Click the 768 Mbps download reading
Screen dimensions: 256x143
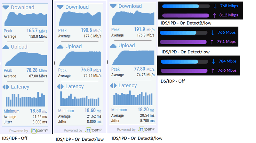click(229, 6)
